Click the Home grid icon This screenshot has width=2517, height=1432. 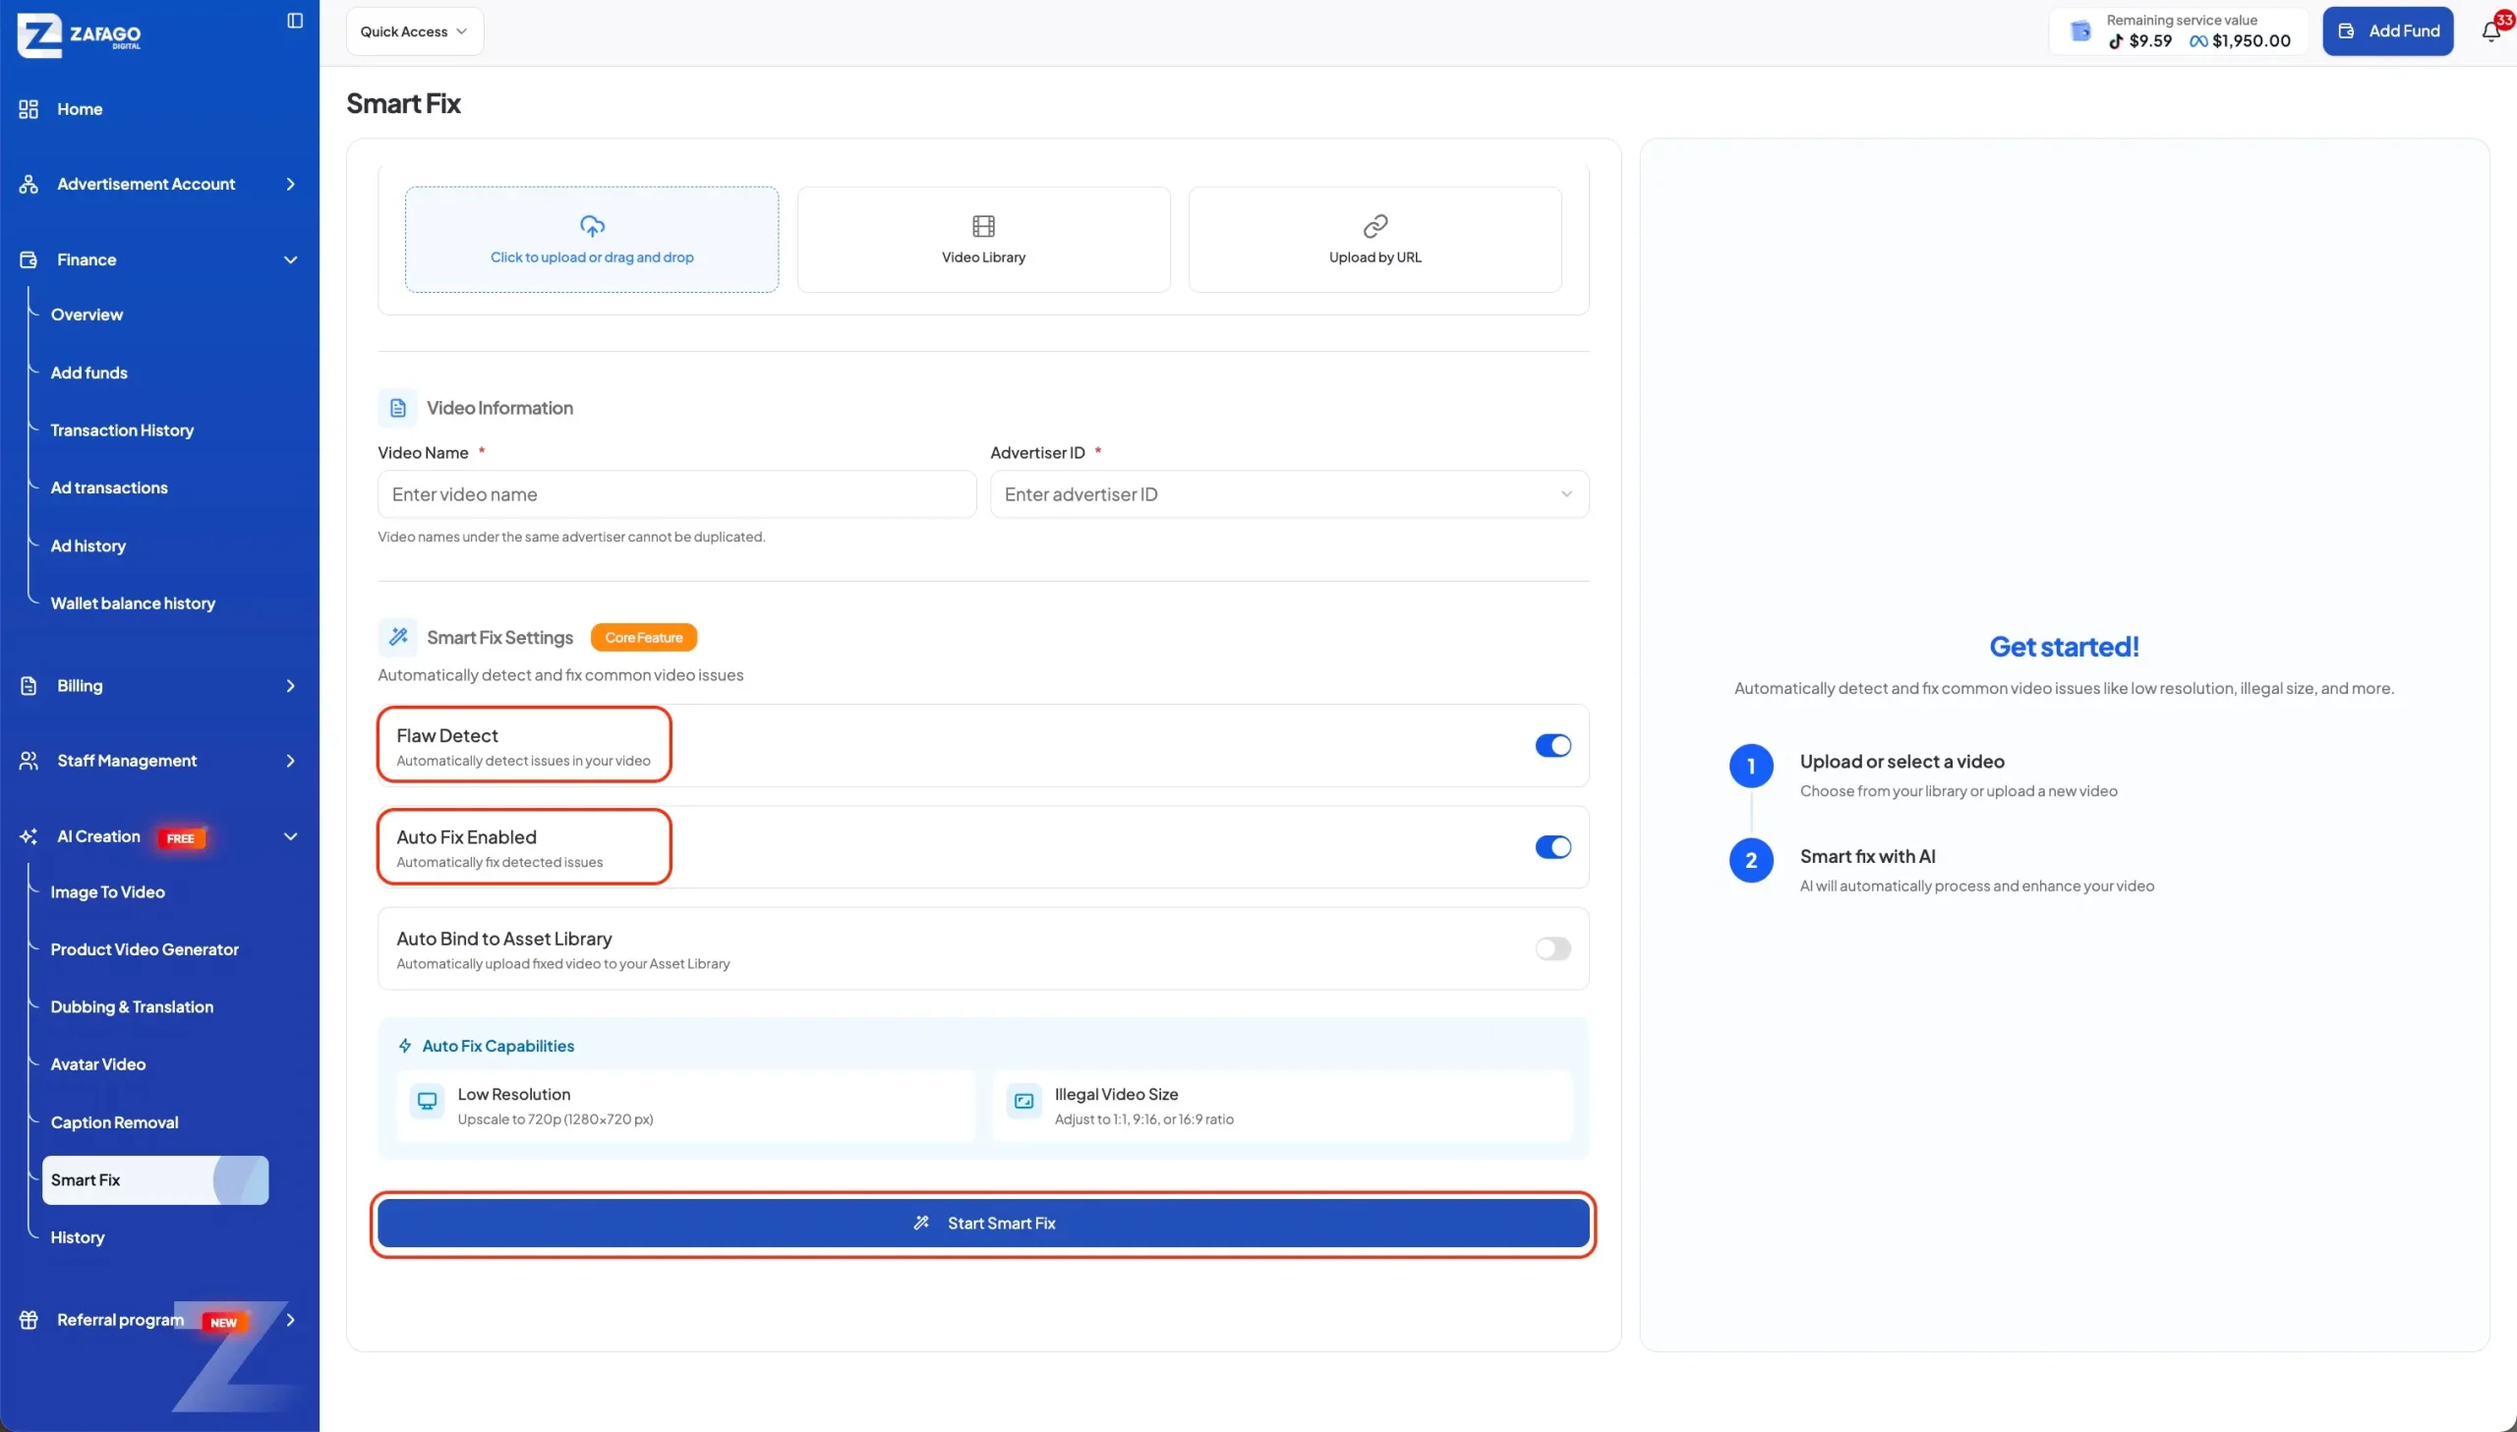click(29, 109)
